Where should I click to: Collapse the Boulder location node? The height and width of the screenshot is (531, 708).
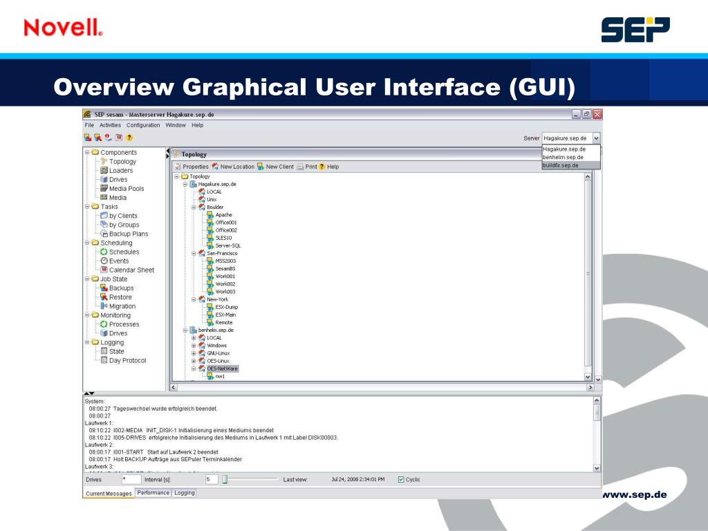pyautogui.click(x=194, y=207)
